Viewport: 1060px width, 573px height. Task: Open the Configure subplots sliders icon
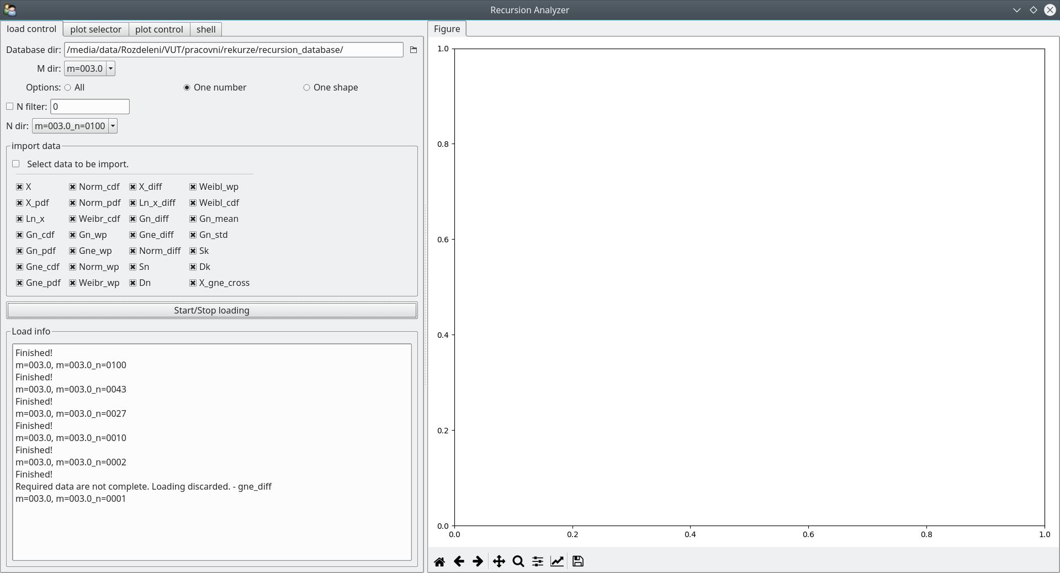(537, 561)
